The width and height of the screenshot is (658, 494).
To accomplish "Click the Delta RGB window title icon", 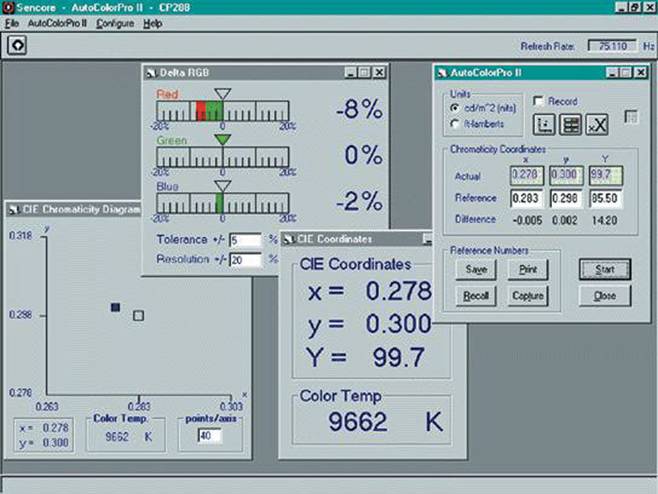I will [151, 73].
